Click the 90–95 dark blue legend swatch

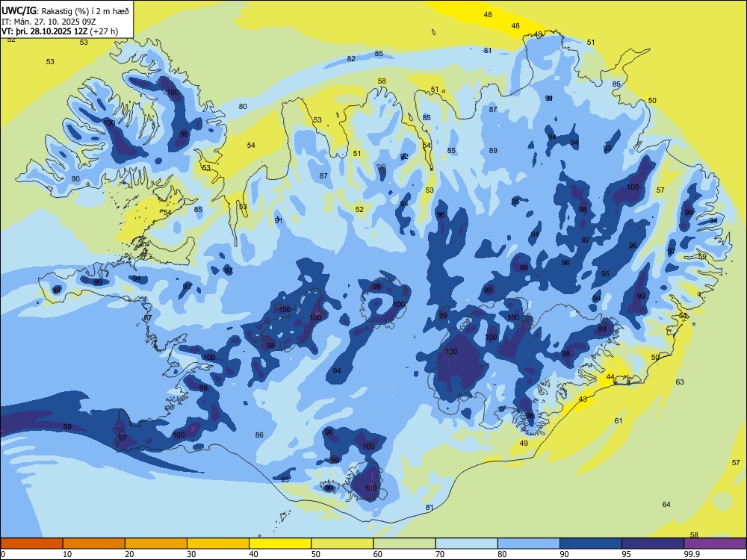(x=591, y=544)
